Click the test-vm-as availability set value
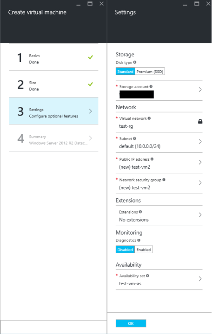The width and height of the screenshot is (212, 334). 130,284
